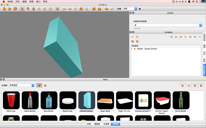Viewport: 206px width, 128px height.
Task: Pause playback in the macOS menu bar
Action: click(x=183, y=2)
